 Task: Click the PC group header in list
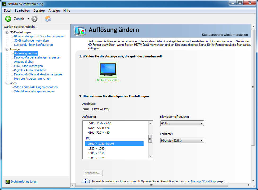click(88, 138)
